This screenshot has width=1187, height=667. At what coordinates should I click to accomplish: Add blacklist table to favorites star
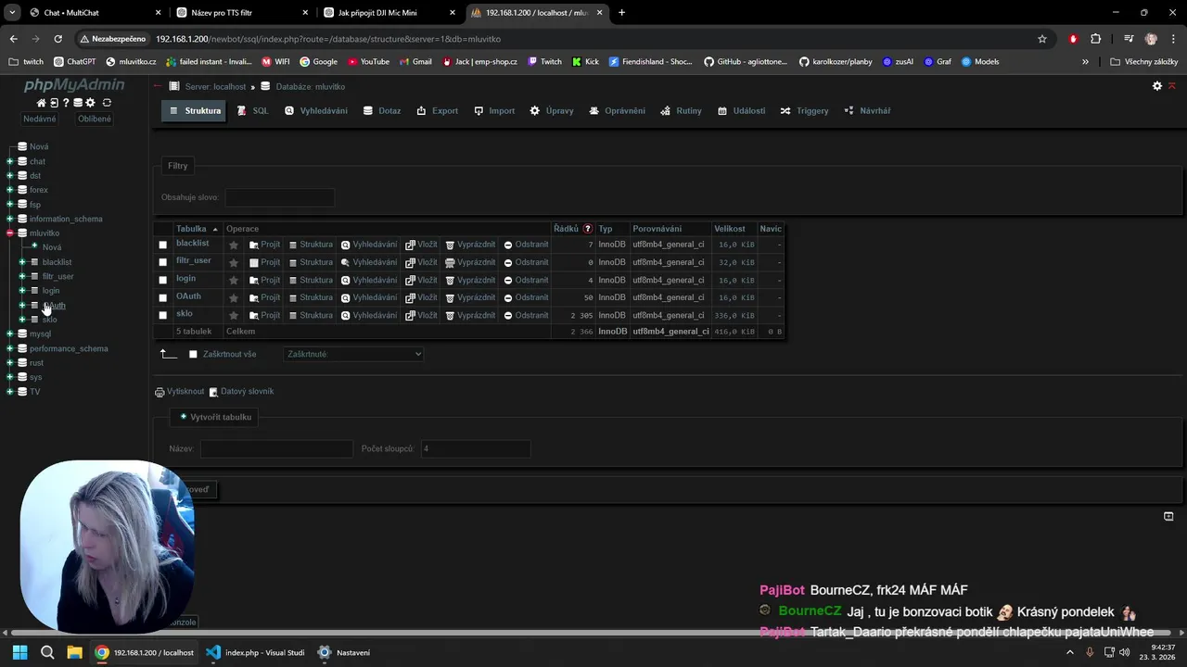click(234, 245)
